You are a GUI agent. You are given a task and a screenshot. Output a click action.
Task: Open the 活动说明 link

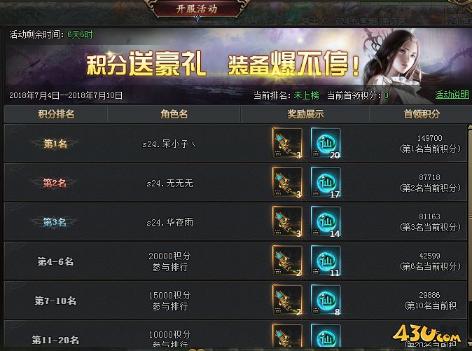[452, 95]
